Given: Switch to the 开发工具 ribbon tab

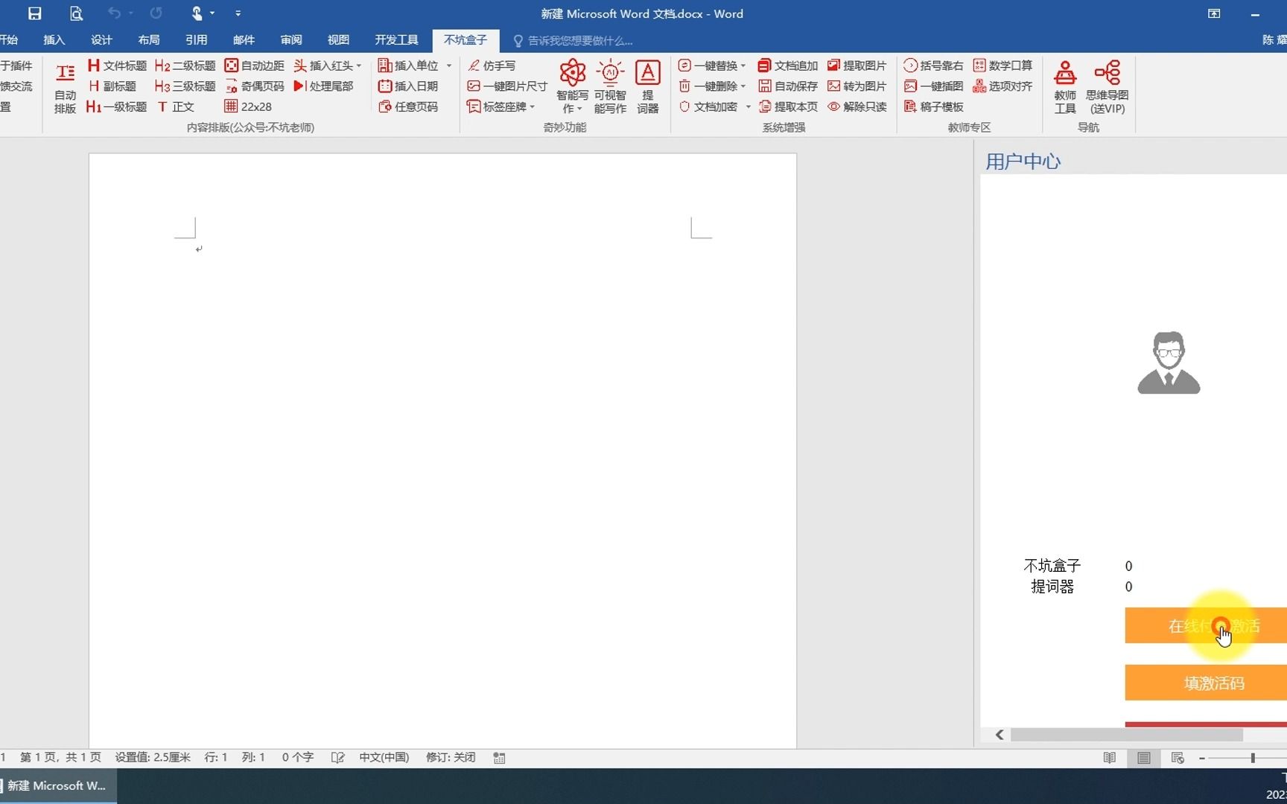Looking at the screenshot, I should (396, 40).
